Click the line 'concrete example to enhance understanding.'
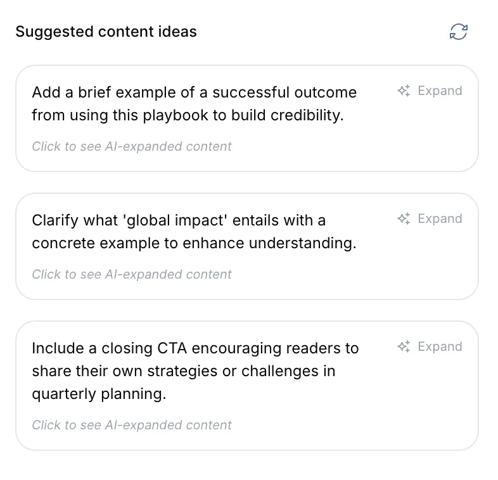Viewport: 498px width, 480px height. coord(194,244)
